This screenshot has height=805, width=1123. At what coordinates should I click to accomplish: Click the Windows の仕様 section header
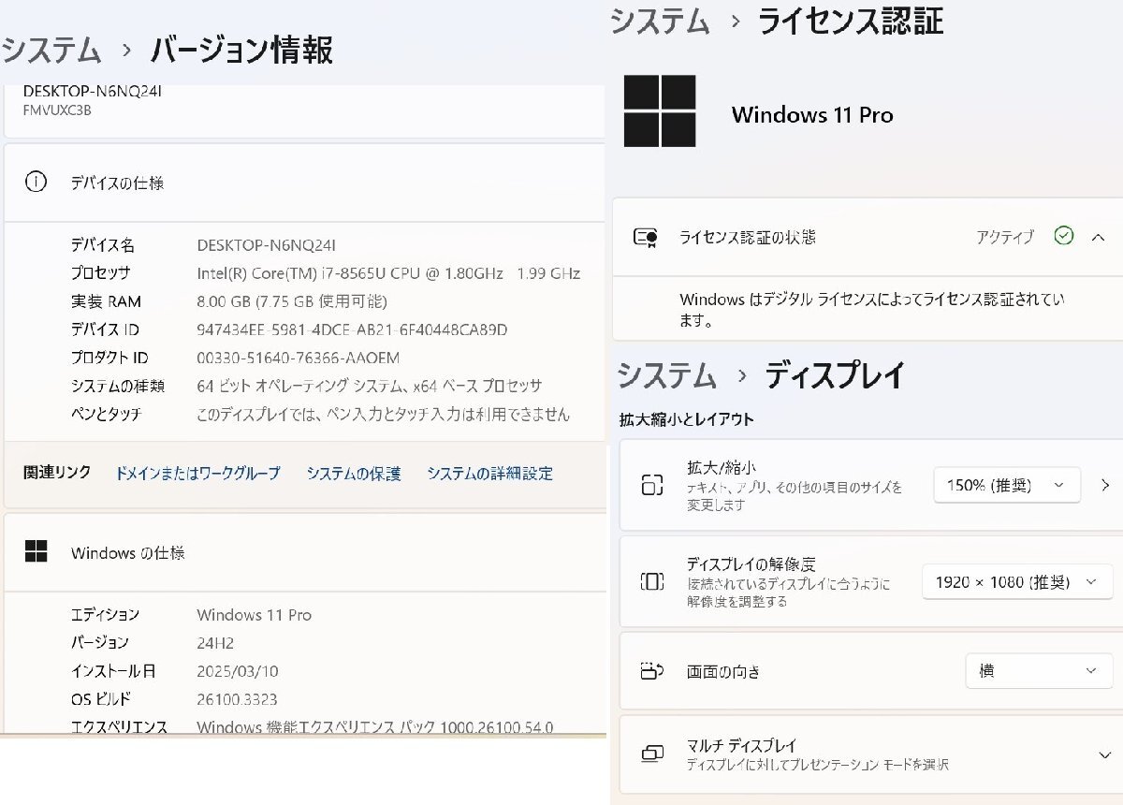click(x=305, y=552)
